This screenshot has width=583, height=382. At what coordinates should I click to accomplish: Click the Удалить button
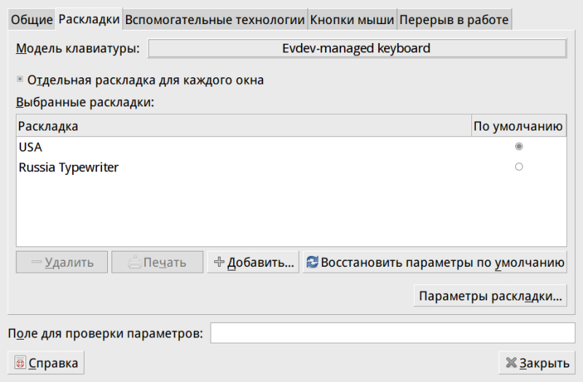click(x=62, y=262)
